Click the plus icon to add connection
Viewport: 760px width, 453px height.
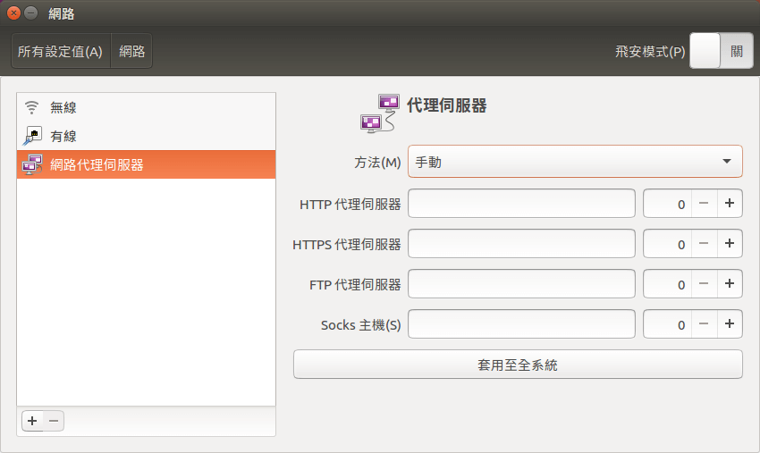coord(31,420)
